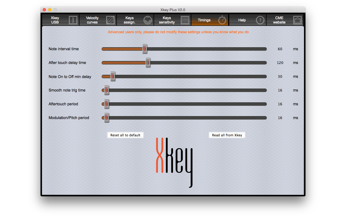Click the Note interval time value 60
The height and width of the screenshot is (216, 346).
click(280, 49)
